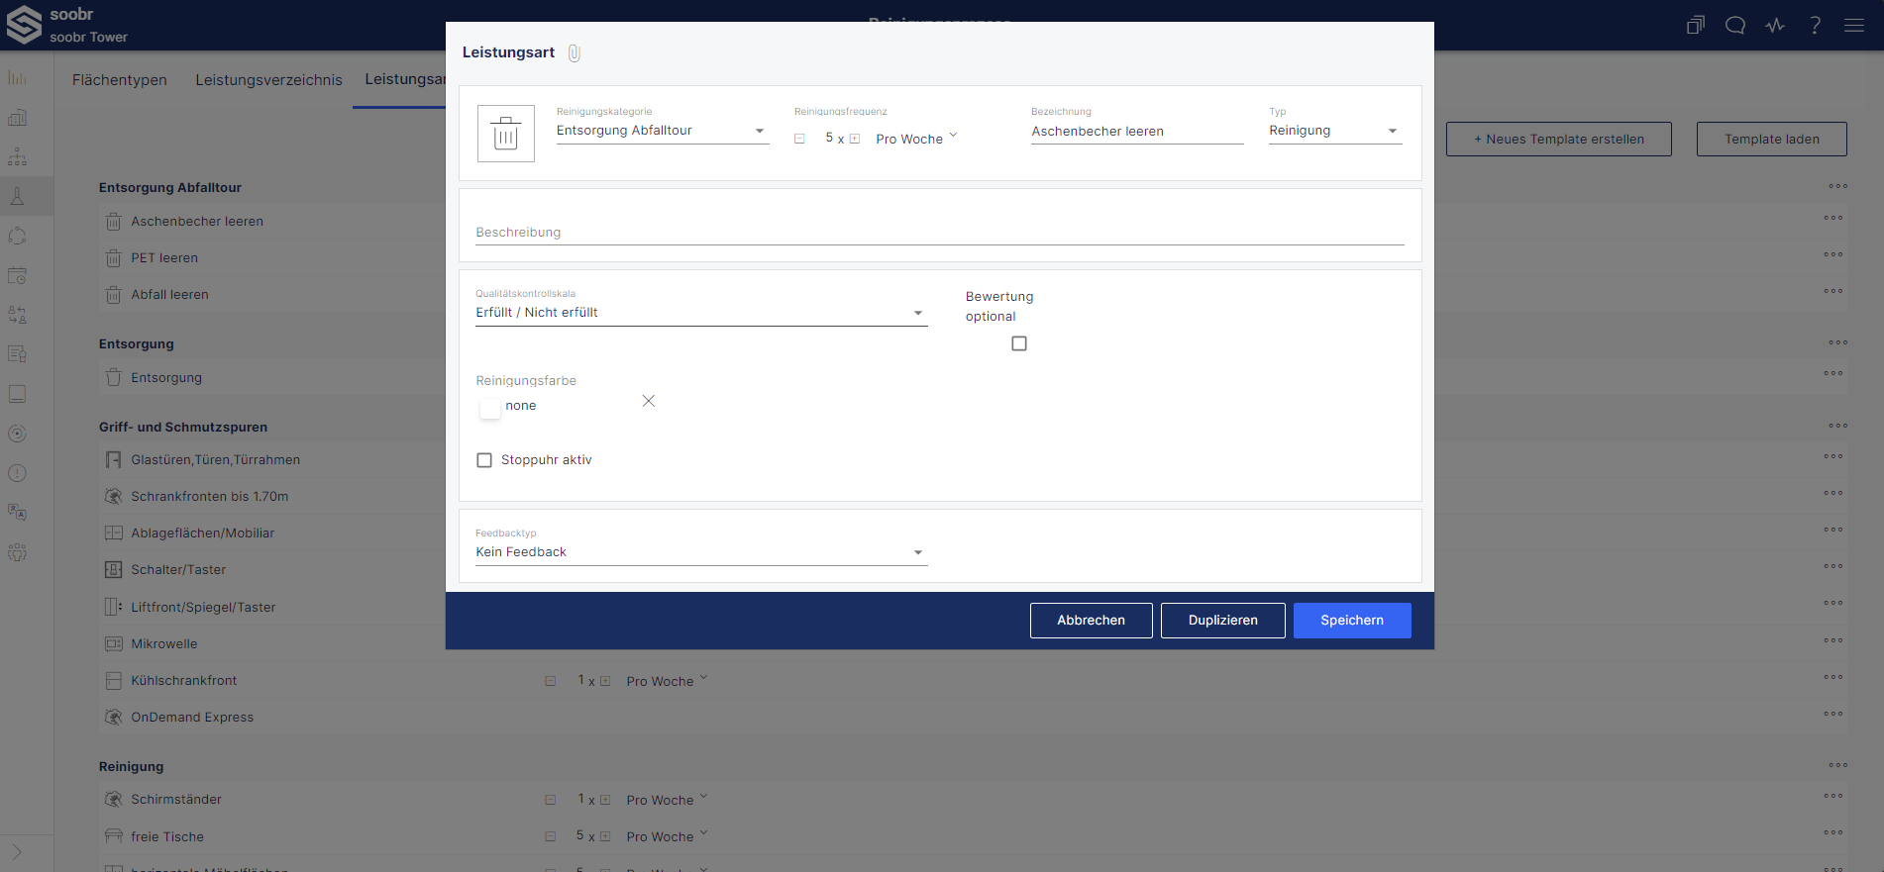Image resolution: width=1884 pixels, height=872 pixels.
Task: Click the Duplizieren button
Action: (x=1222, y=621)
